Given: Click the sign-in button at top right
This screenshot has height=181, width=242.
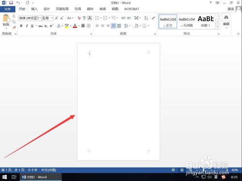Looking at the screenshot, I should coord(231,9).
